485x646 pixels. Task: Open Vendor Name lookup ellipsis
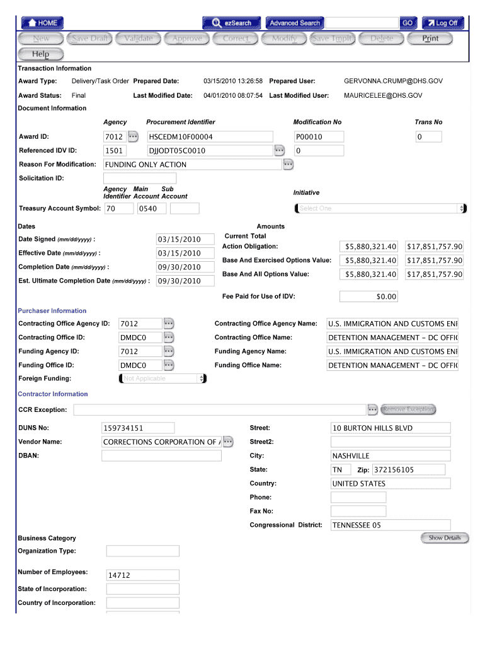point(228,442)
